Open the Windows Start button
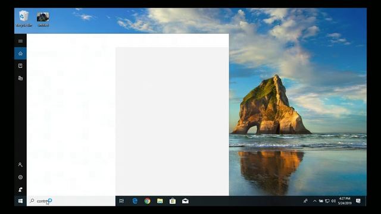Screen dimensions: 381x214 pos(20,201)
